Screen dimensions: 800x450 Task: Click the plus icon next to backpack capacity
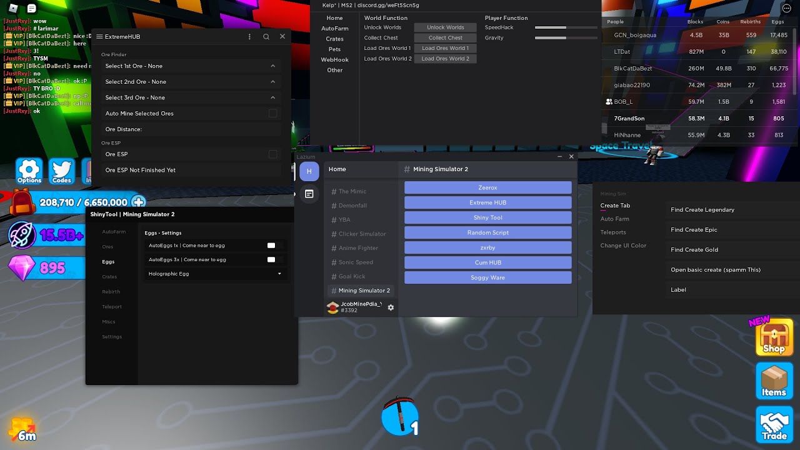click(139, 202)
